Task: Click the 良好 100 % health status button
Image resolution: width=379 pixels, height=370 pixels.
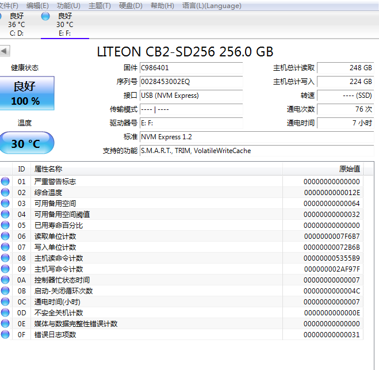Action: pyautogui.click(x=27, y=93)
